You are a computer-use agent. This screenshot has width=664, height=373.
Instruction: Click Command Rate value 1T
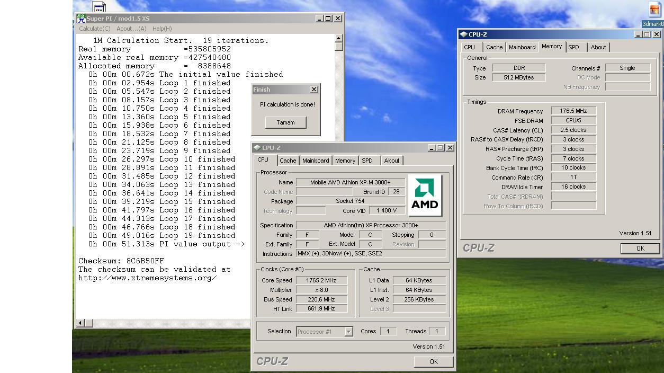click(x=573, y=177)
